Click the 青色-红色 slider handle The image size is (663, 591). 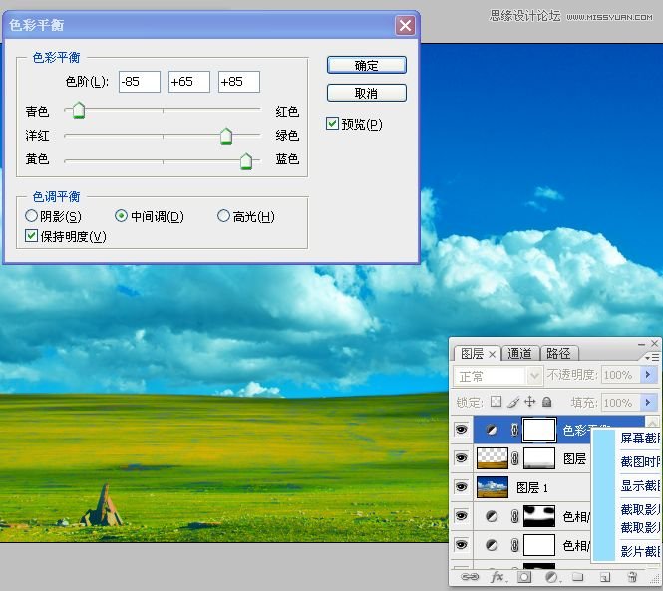tap(79, 111)
